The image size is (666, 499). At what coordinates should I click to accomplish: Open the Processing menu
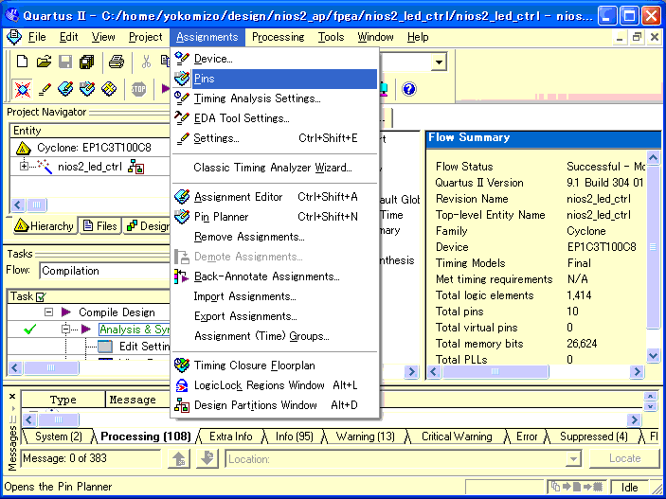point(278,37)
